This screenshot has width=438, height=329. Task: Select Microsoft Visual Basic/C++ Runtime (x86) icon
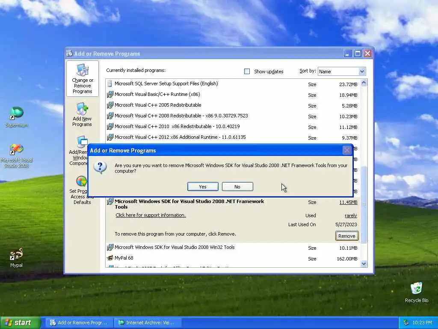coord(110,94)
